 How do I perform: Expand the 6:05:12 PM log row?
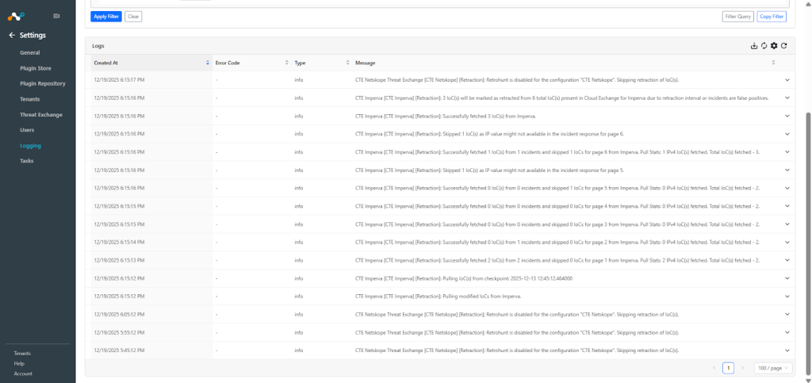click(x=787, y=314)
